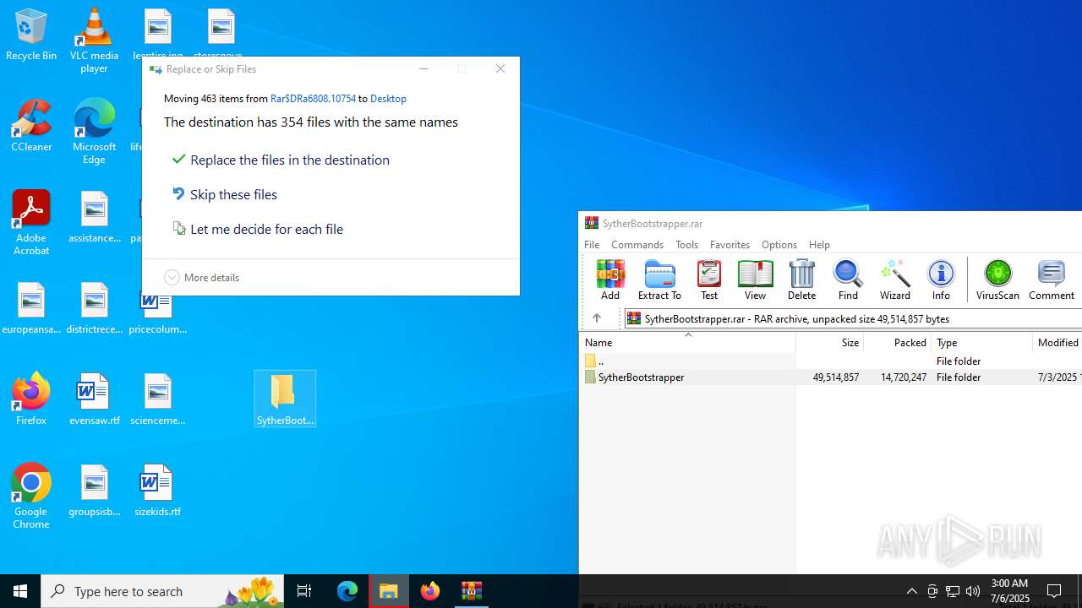Switch to File Explorer taskbar button

pos(389,591)
